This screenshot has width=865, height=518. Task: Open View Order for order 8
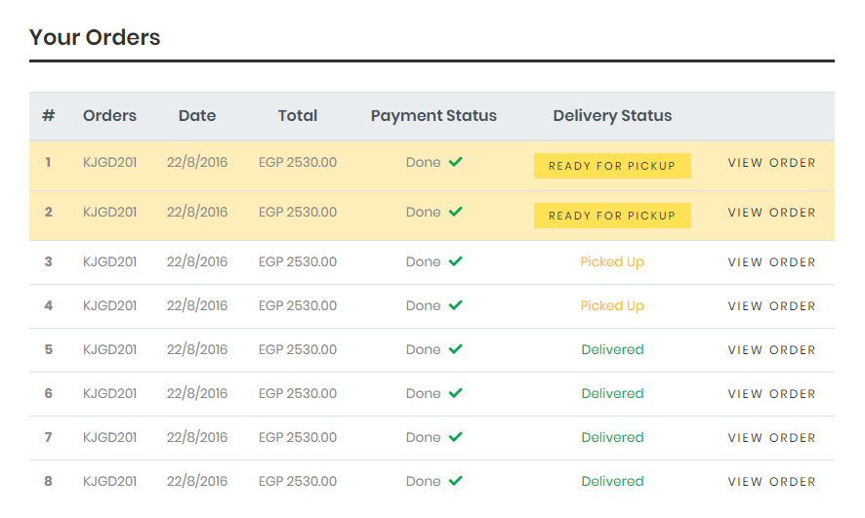click(x=771, y=482)
